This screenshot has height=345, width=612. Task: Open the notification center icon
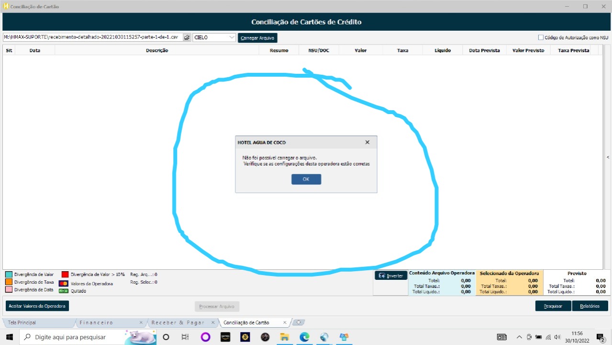point(600,337)
